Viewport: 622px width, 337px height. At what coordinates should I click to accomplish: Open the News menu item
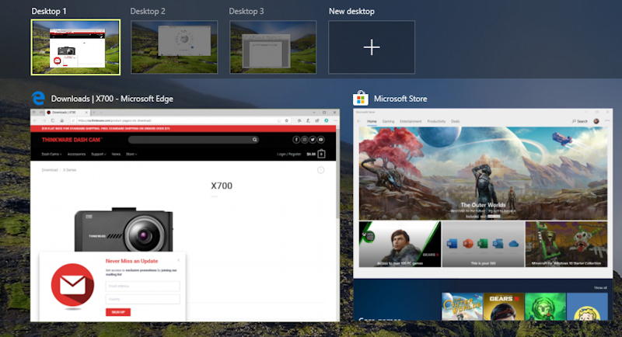coord(116,154)
